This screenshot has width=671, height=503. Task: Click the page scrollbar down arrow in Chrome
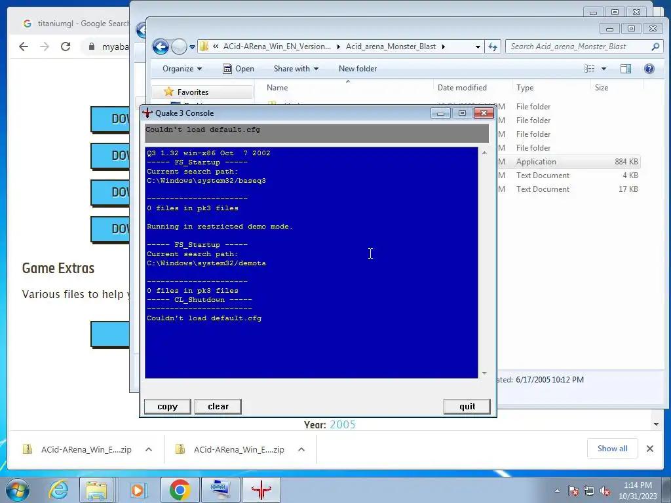pos(656,424)
